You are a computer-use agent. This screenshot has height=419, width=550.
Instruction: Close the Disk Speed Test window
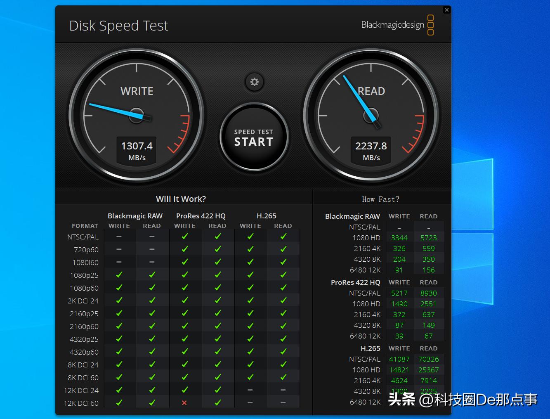pyautogui.click(x=446, y=10)
